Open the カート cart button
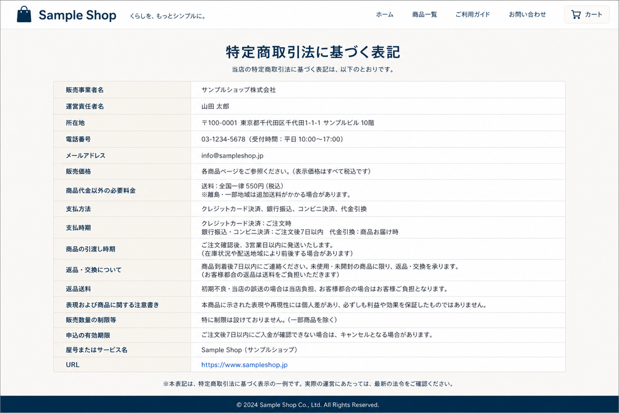This screenshot has height=413, width=619. pos(587,15)
